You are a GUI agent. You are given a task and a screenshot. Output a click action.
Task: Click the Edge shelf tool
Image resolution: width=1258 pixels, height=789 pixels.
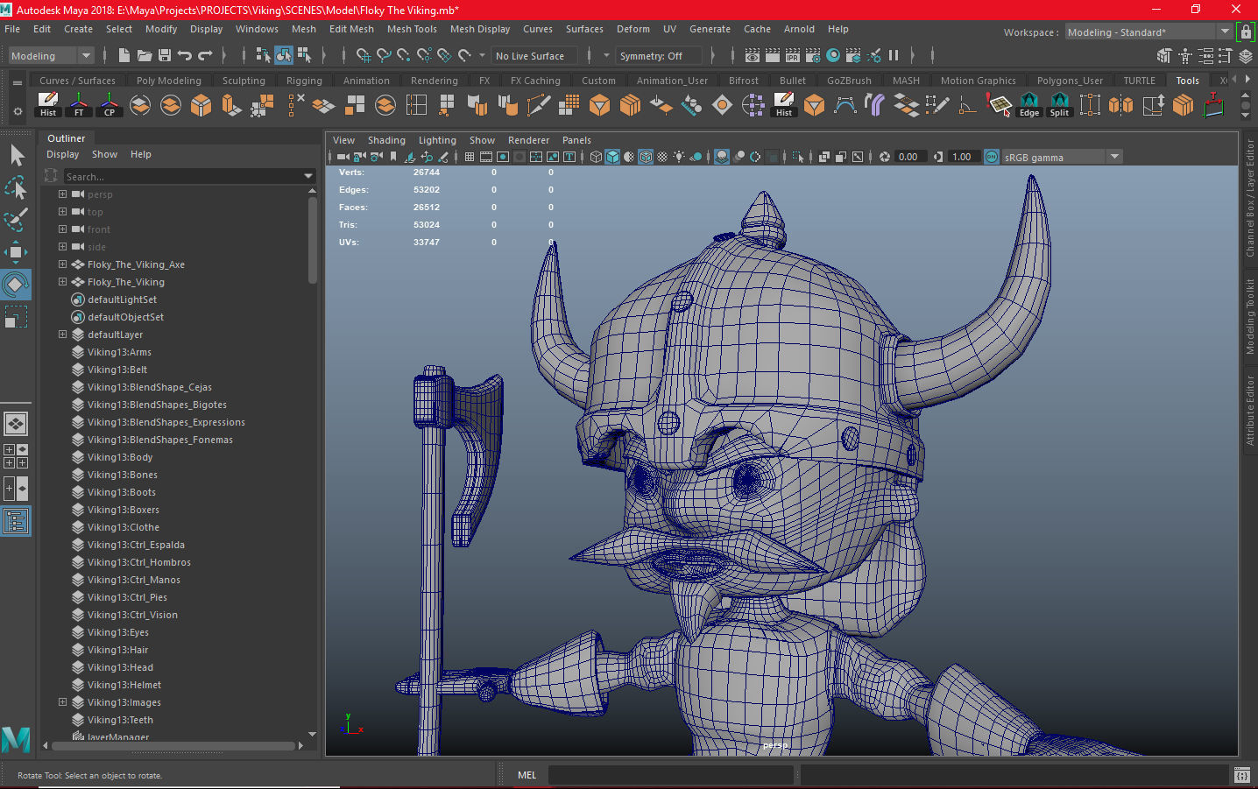pyautogui.click(x=1029, y=105)
